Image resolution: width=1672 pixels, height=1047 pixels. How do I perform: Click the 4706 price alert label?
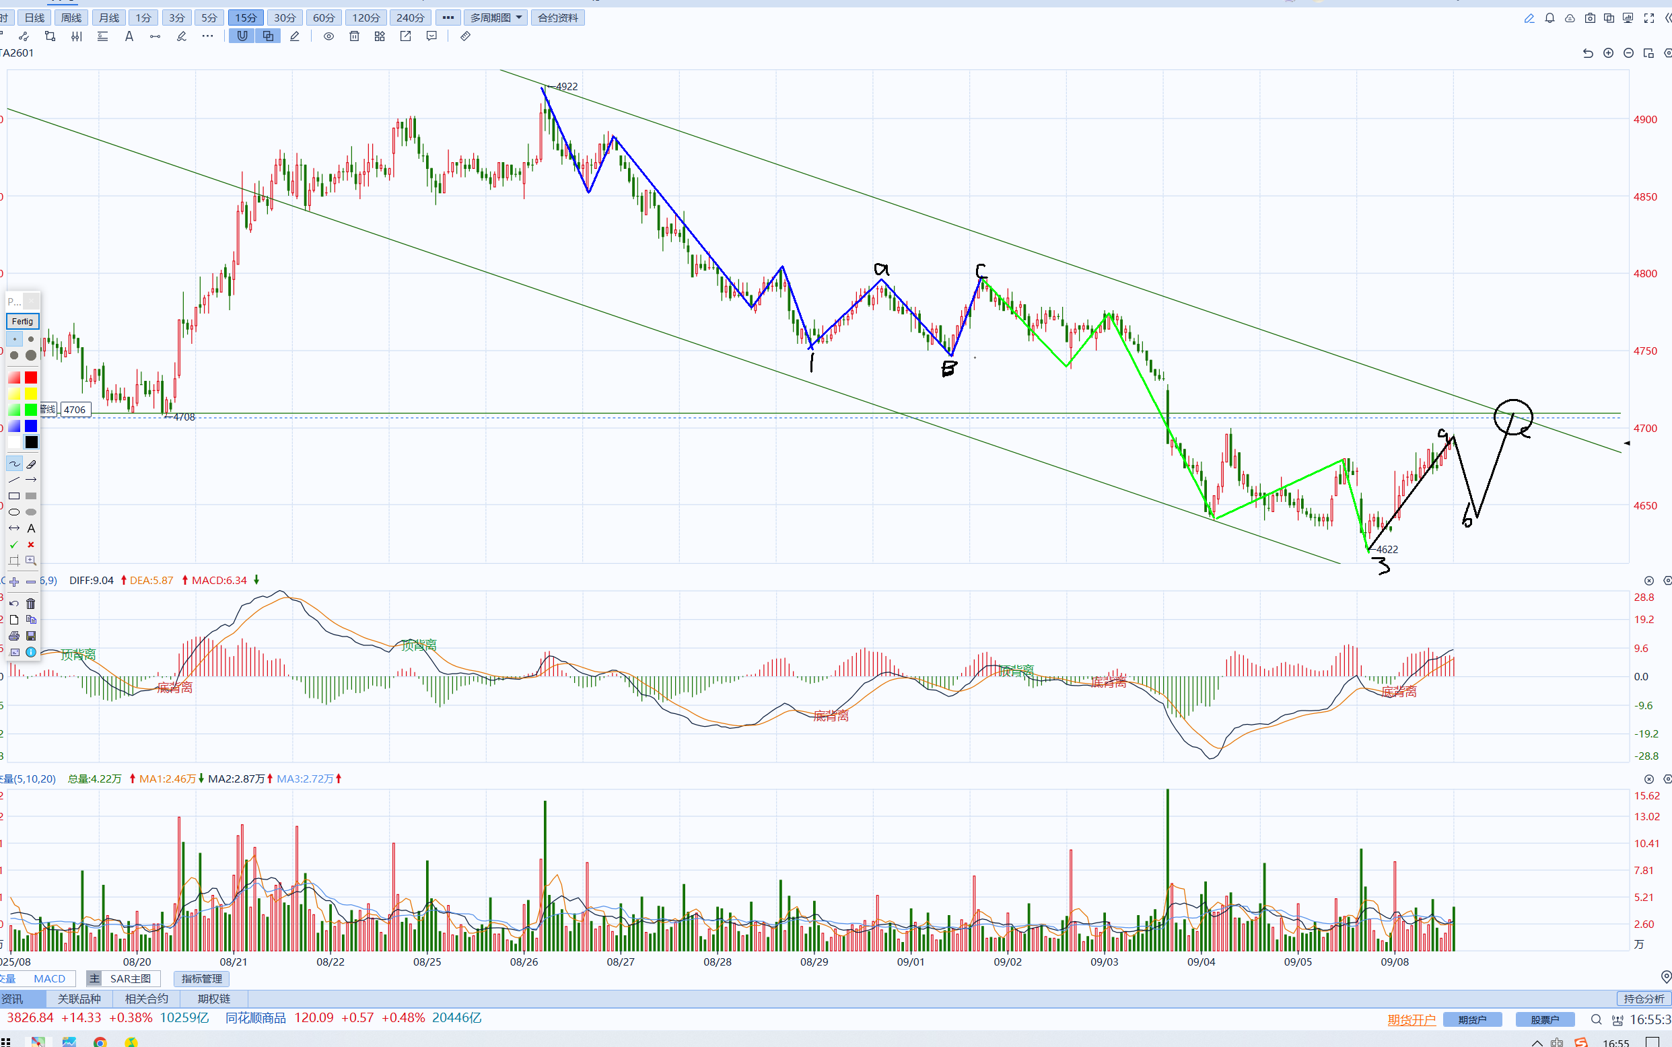tap(75, 410)
